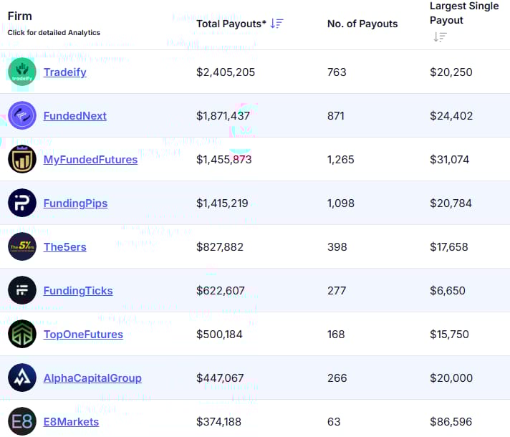Select the $86,596 largest payout value
The height and width of the screenshot is (437, 510).
(451, 422)
